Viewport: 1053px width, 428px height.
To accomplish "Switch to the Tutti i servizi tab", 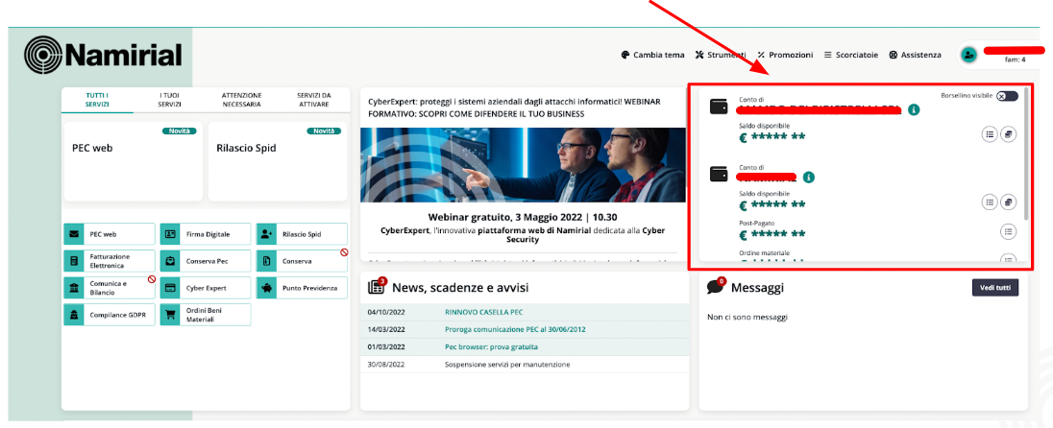I will (97, 100).
